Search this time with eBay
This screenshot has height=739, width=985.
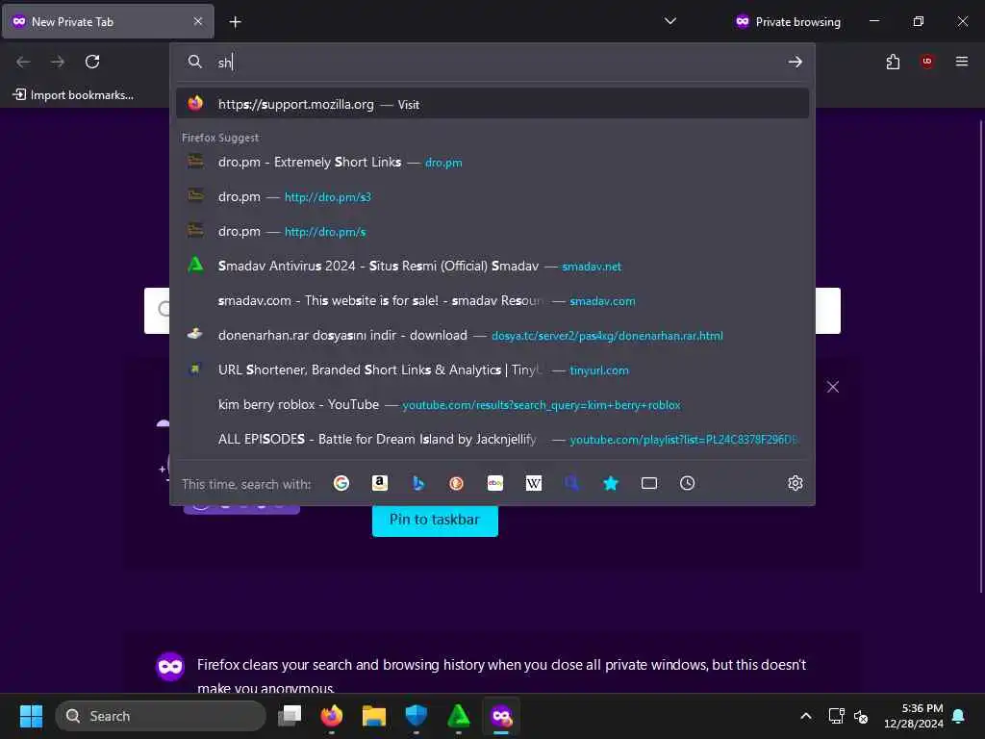pyautogui.click(x=495, y=483)
